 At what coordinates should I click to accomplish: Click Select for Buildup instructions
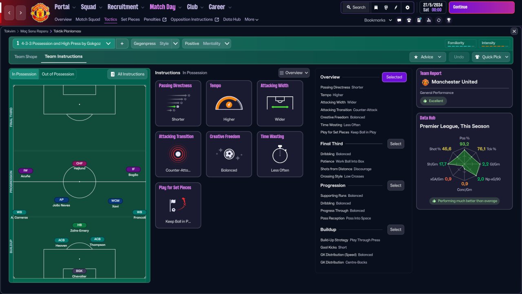(x=396, y=229)
